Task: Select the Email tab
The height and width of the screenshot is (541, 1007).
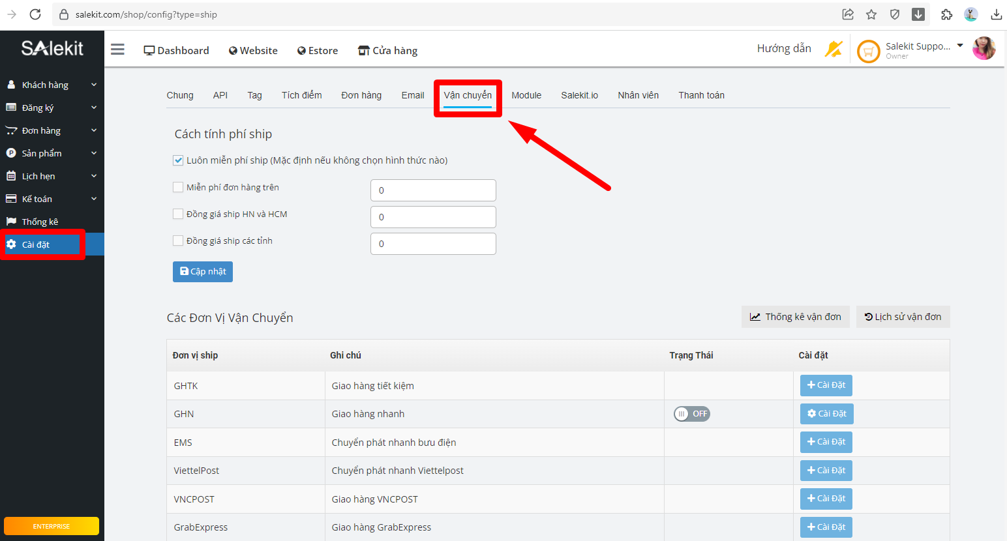Action: coord(413,95)
